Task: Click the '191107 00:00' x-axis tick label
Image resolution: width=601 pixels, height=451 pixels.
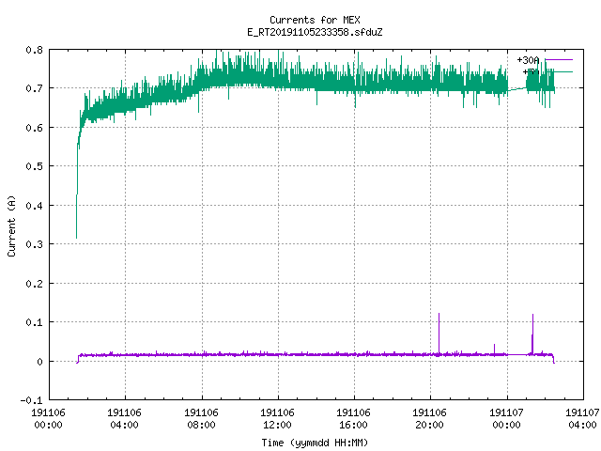Action: click(506, 419)
